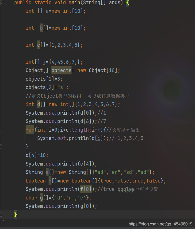Screen dimensions: 195x229
Task: Click 'int d[]=new int[]{1,2,3,4,5,6,7};' line
Action: pos(73,104)
